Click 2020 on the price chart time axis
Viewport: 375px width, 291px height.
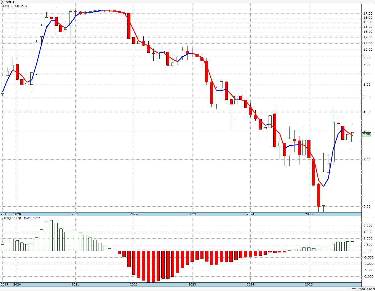(x=17, y=214)
